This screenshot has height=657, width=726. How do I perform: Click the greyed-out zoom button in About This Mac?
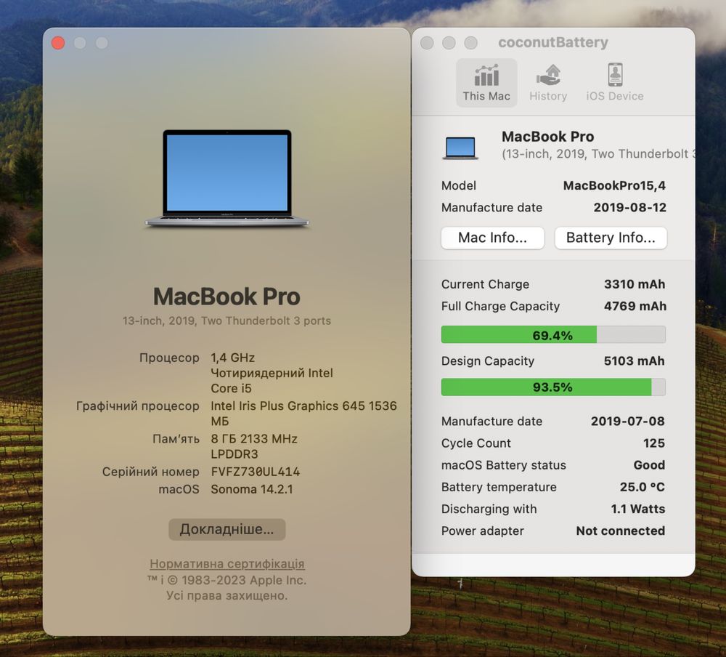click(102, 43)
